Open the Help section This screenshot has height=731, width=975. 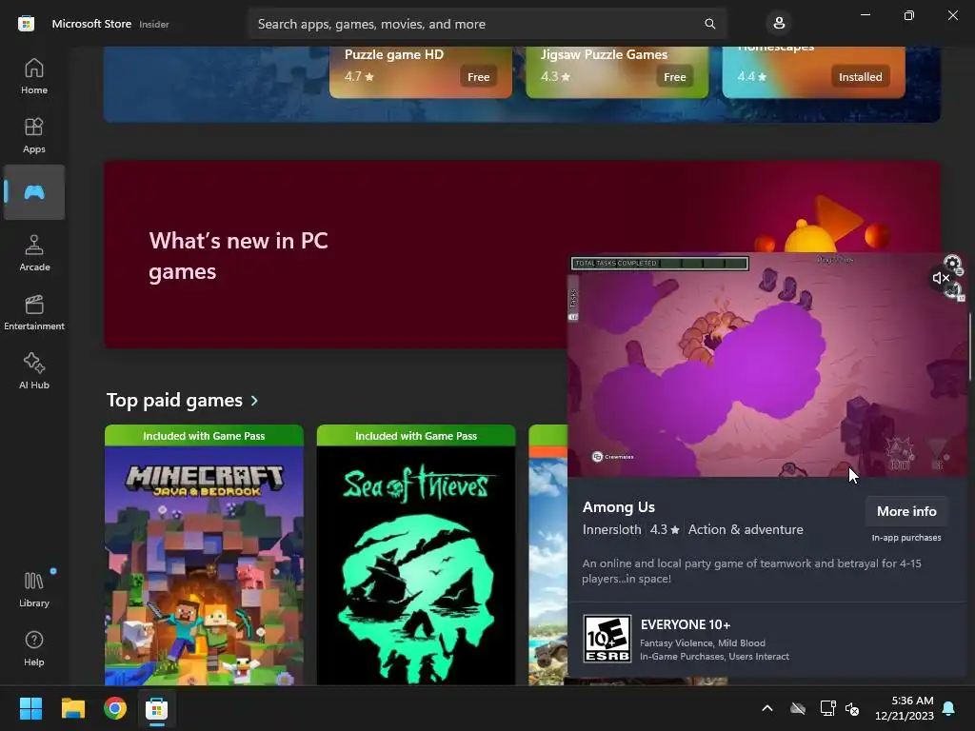coord(34,648)
